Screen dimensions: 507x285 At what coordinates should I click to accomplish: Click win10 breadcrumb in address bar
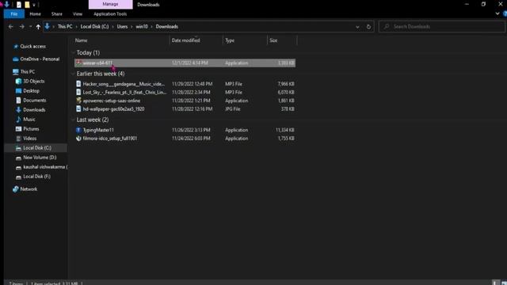pos(142,27)
